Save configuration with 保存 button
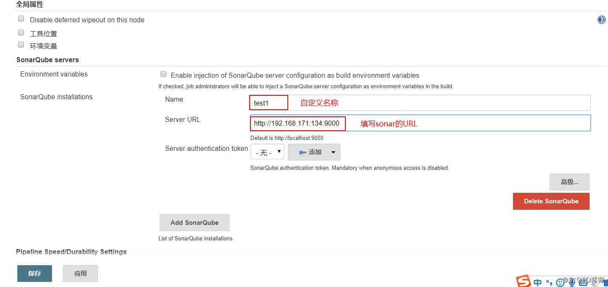 [x=34, y=274]
